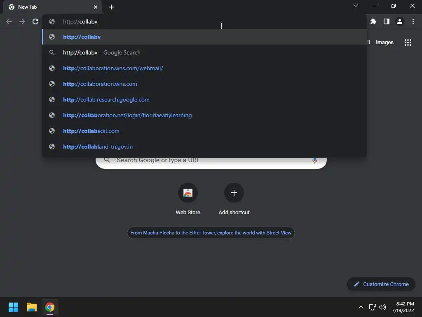This screenshot has width=422, height=317.
Task: Open the Windows Start menu
Action: click(13, 307)
